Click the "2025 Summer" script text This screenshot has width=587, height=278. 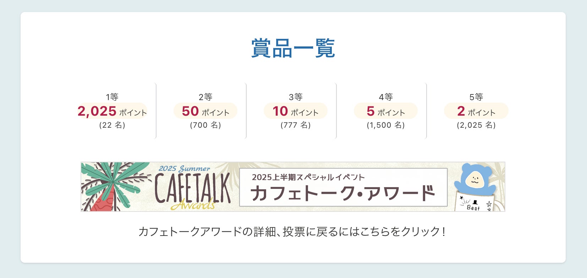(184, 168)
